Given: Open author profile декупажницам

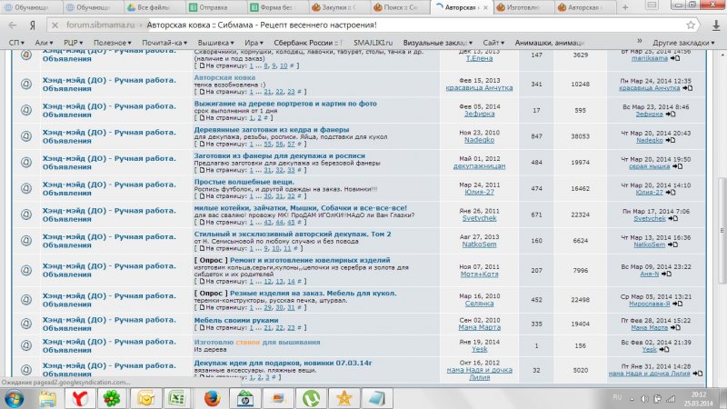Looking at the screenshot, I should [480, 167].
